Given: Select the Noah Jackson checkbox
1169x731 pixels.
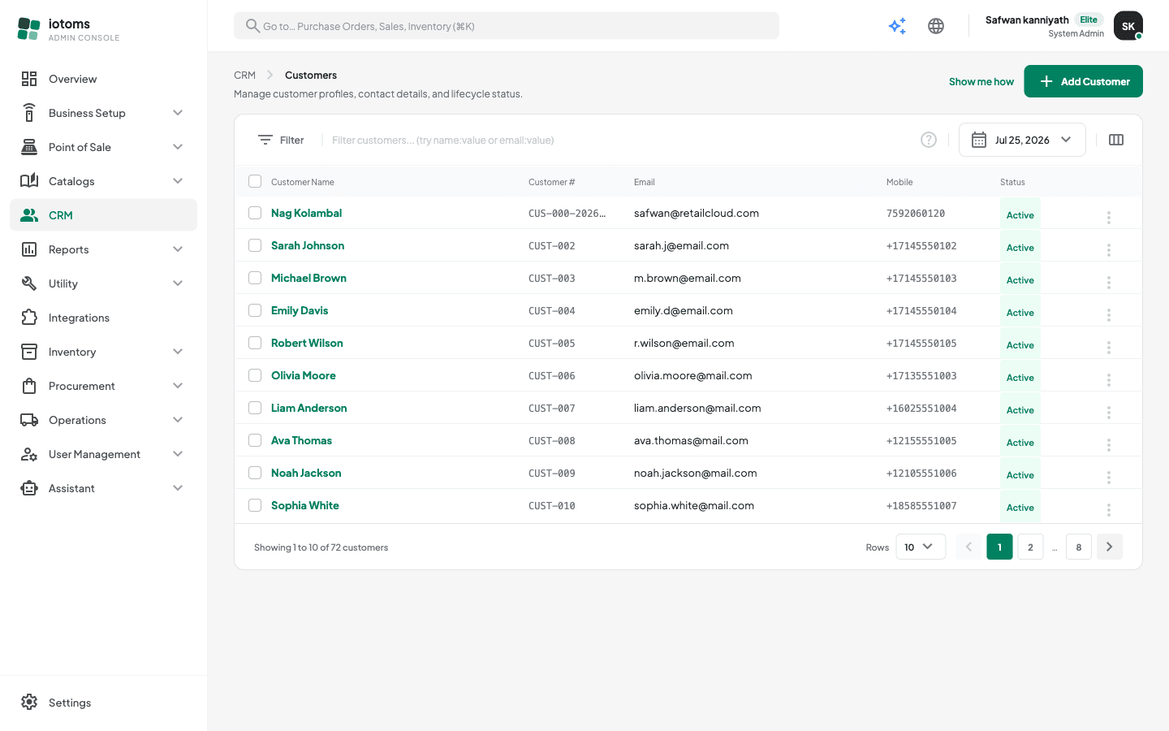Looking at the screenshot, I should [255, 473].
